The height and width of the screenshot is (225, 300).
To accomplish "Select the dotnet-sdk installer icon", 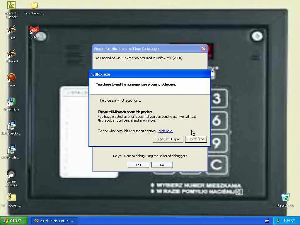I will 11,128.
